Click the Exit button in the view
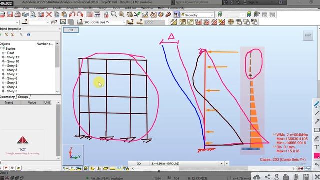 [71, 30]
